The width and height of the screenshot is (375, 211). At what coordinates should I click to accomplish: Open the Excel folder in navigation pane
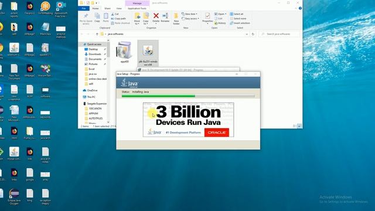click(91, 69)
